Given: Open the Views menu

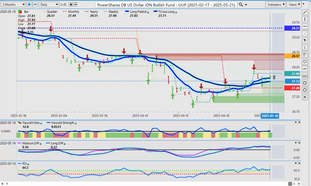Looking at the screenshot, I should [294, 5].
